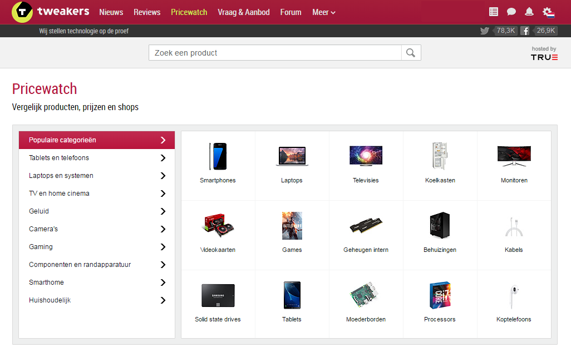The image size is (571, 352).
Task: Open the Behuizingen category image
Action: (x=440, y=225)
